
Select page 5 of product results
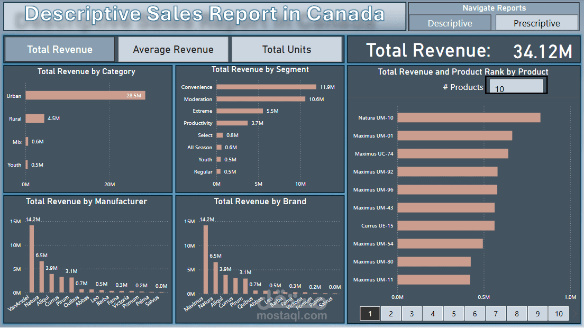click(453, 313)
